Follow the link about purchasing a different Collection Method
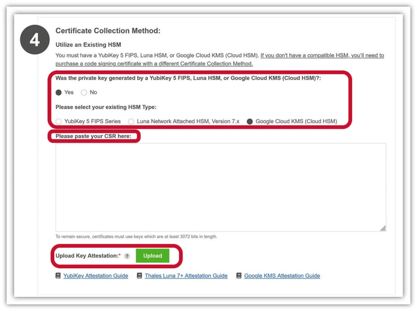Image resolution: width=417 pixels, height=311 pixels. [219, 59]
